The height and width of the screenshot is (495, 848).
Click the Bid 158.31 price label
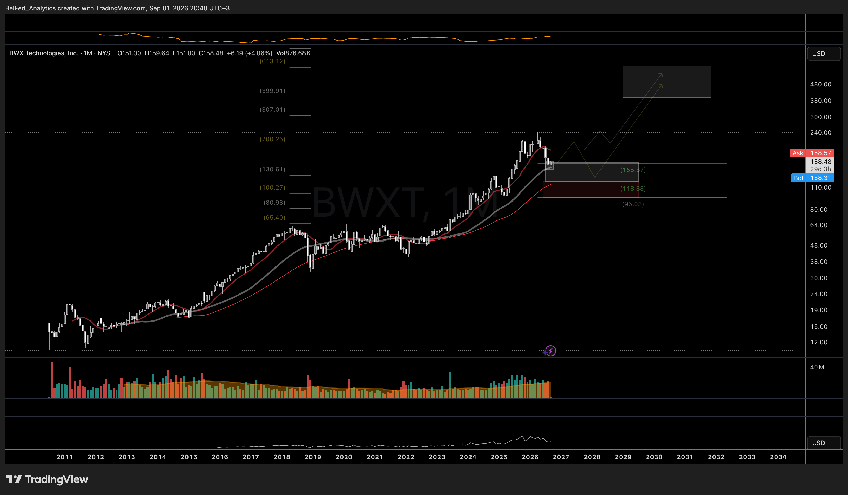[x=813, y=178]
